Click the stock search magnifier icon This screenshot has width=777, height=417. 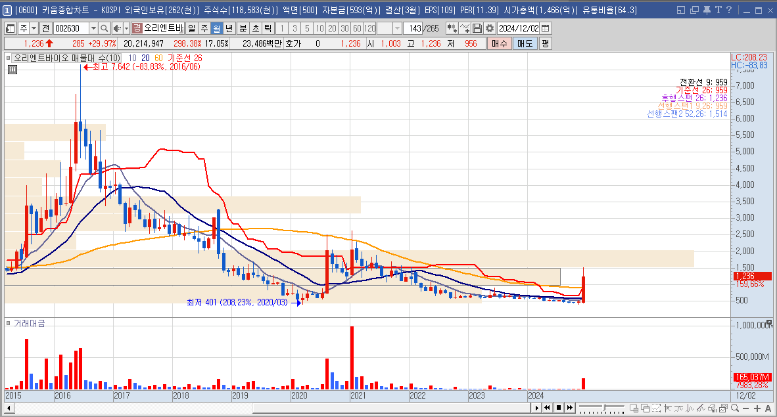(x=104, y=29)
